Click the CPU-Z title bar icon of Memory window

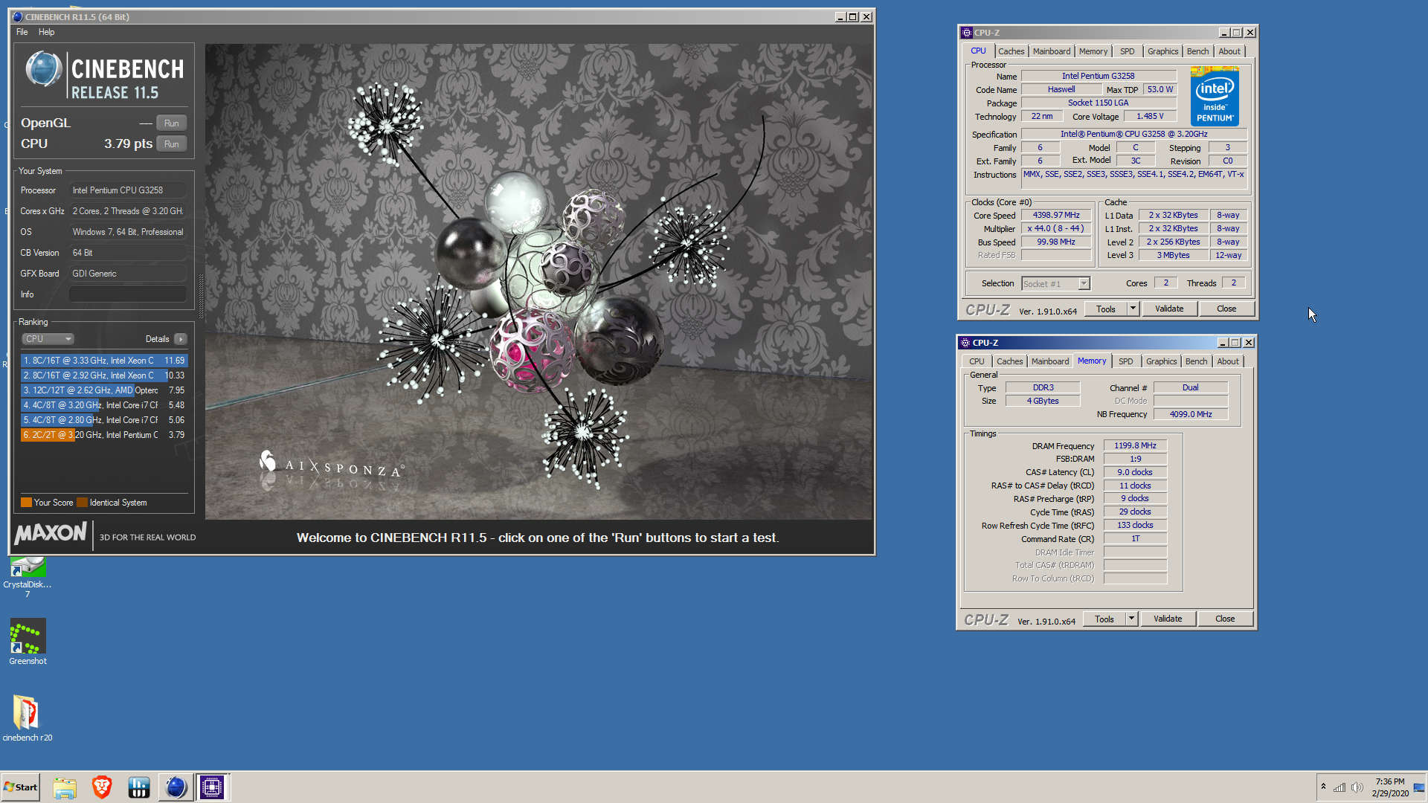coord(965,343)
